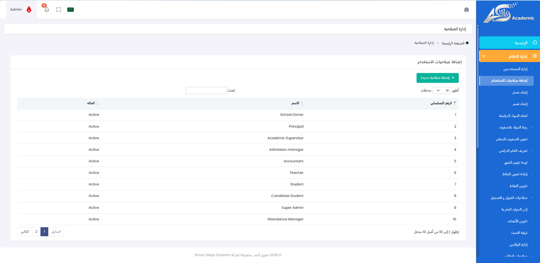Collapse the إدارة النظام menu chevron
Viewport: 540px width, 263px height.
point(484,56)
